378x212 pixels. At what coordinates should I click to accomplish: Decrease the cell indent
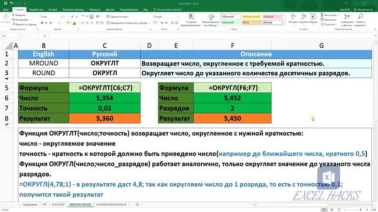pyautogui.click(x=97, y=23)
